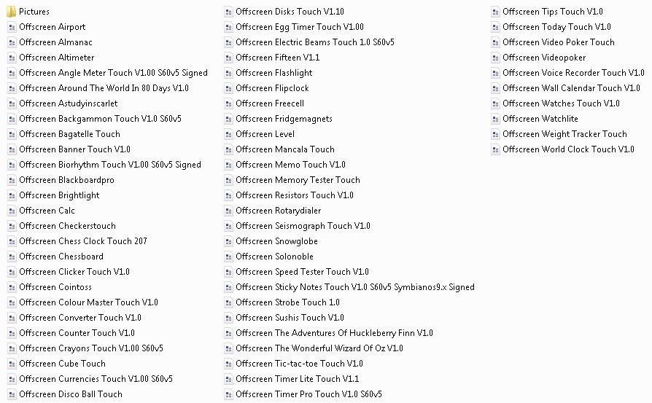This screenshot has width=652, height=403.
Task: Select Offscreen Egg Timer Touch V1.00
Action: click(x=300, y=27)
